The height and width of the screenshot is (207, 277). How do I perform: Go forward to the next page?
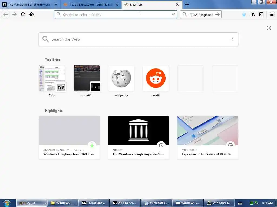point(14,15)
